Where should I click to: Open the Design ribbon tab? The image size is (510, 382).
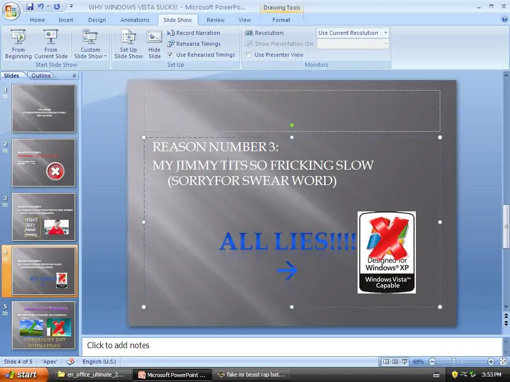97,20
